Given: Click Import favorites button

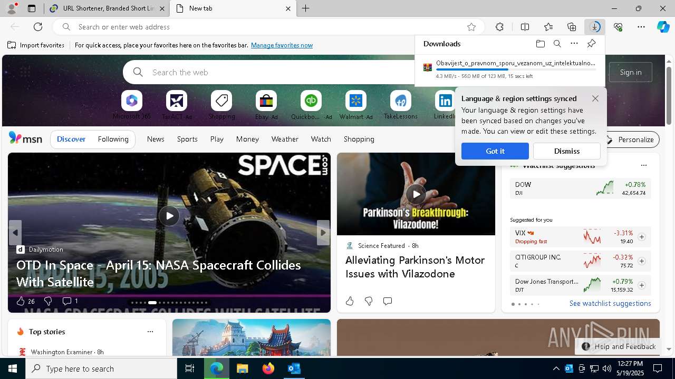Looking at the screenshot, I should [36, 45].
